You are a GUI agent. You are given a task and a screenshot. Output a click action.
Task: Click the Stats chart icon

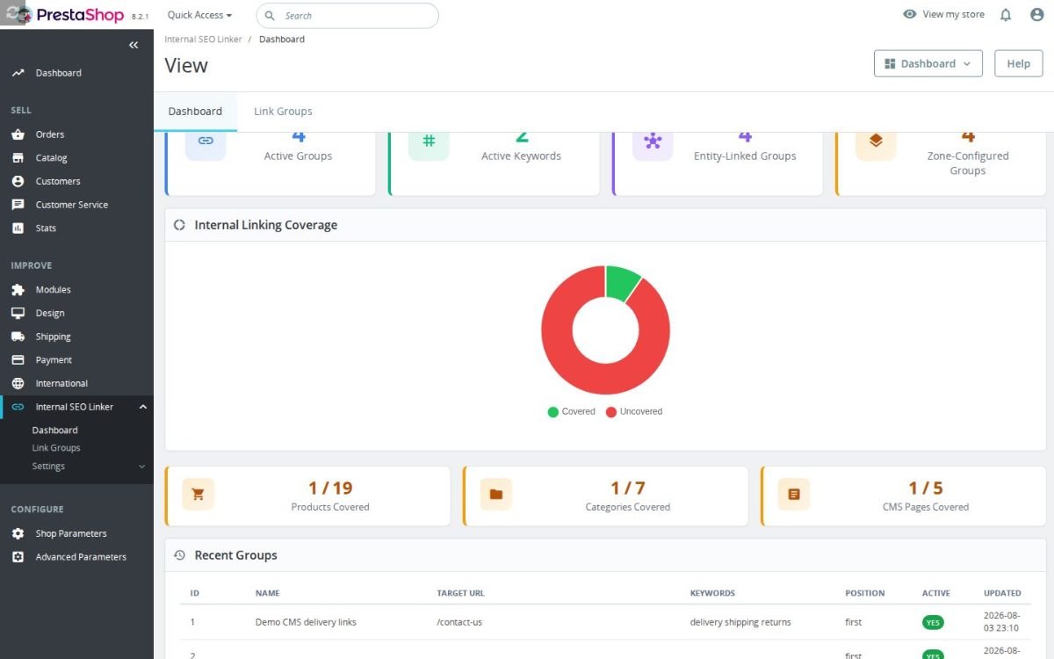click(x=18, y=228)
